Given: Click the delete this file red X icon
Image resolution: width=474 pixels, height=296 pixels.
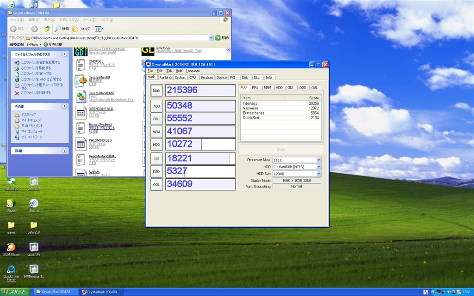Looking at the screenshot, I should (x=17, y=93).
